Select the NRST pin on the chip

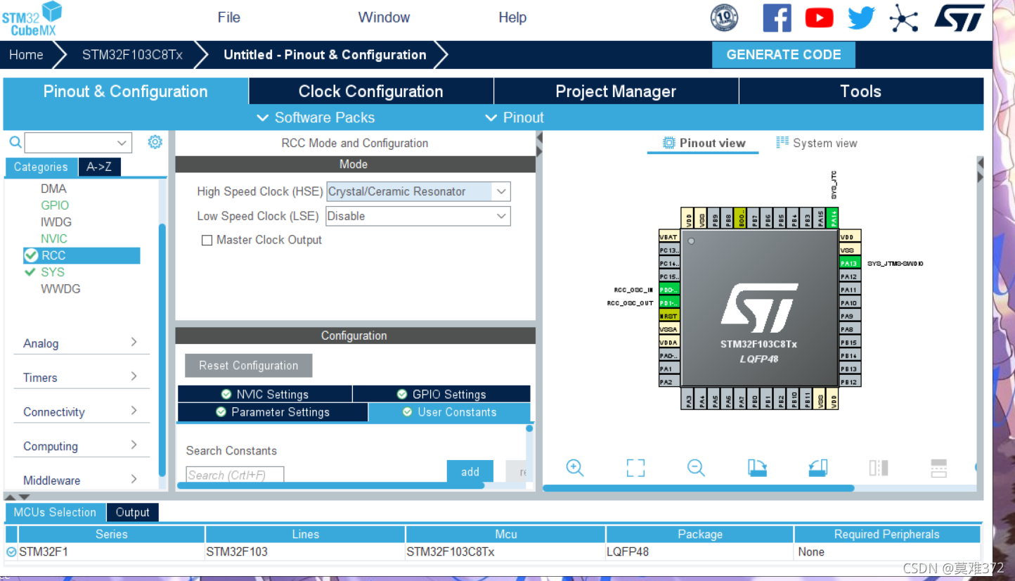click(x=669, y=316)
